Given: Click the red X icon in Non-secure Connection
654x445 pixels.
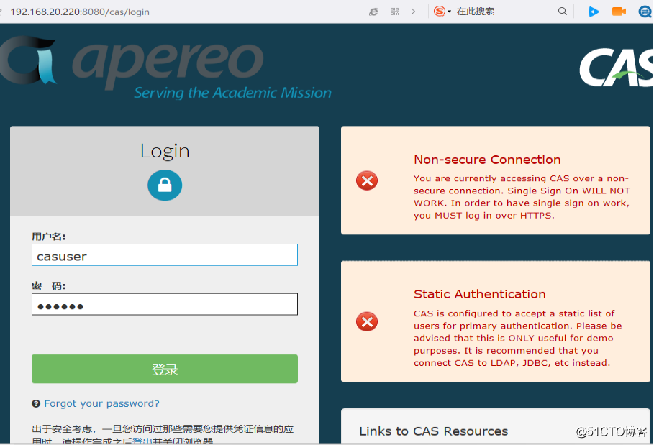Looking at the screenshot, I should click(367, 180).
